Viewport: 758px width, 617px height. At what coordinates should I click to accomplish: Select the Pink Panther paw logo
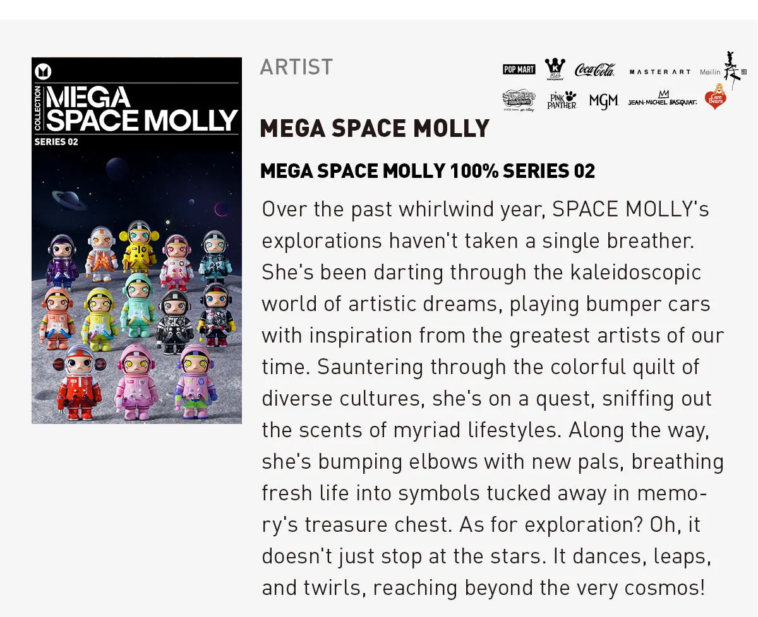[x=562, y=100]
